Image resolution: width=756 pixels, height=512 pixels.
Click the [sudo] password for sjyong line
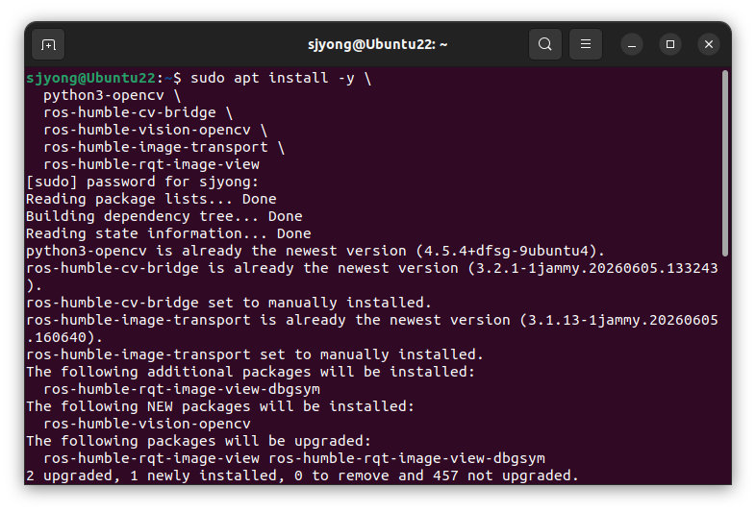142,183
